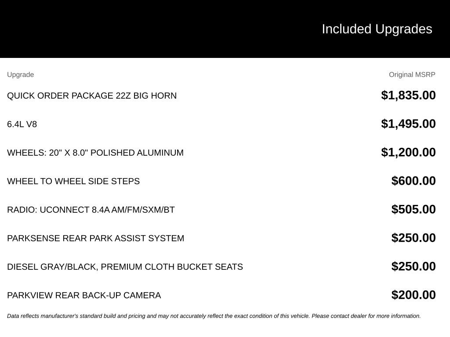This screenshot has height=337, width=450.
Task: Click the $505.00 price
Action: [413, 209]
